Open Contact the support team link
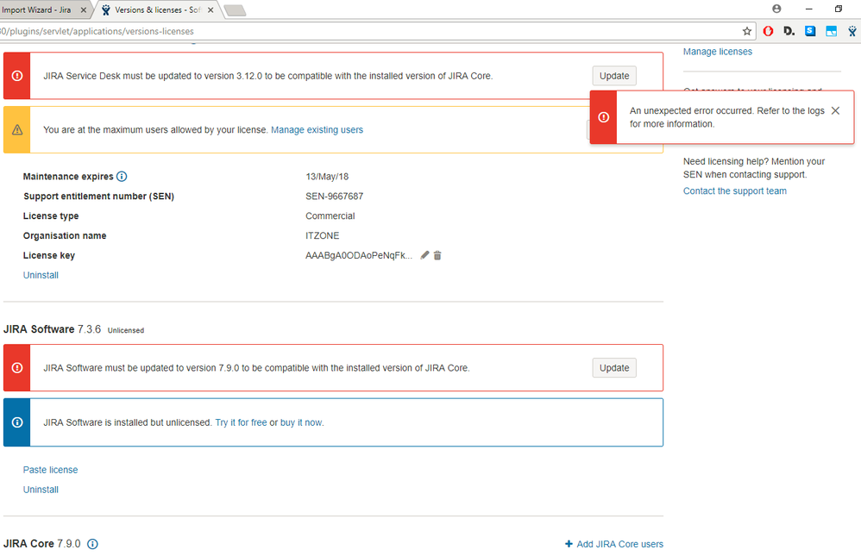The width and height of the screenshot is (861, 556). coord(735,191)
